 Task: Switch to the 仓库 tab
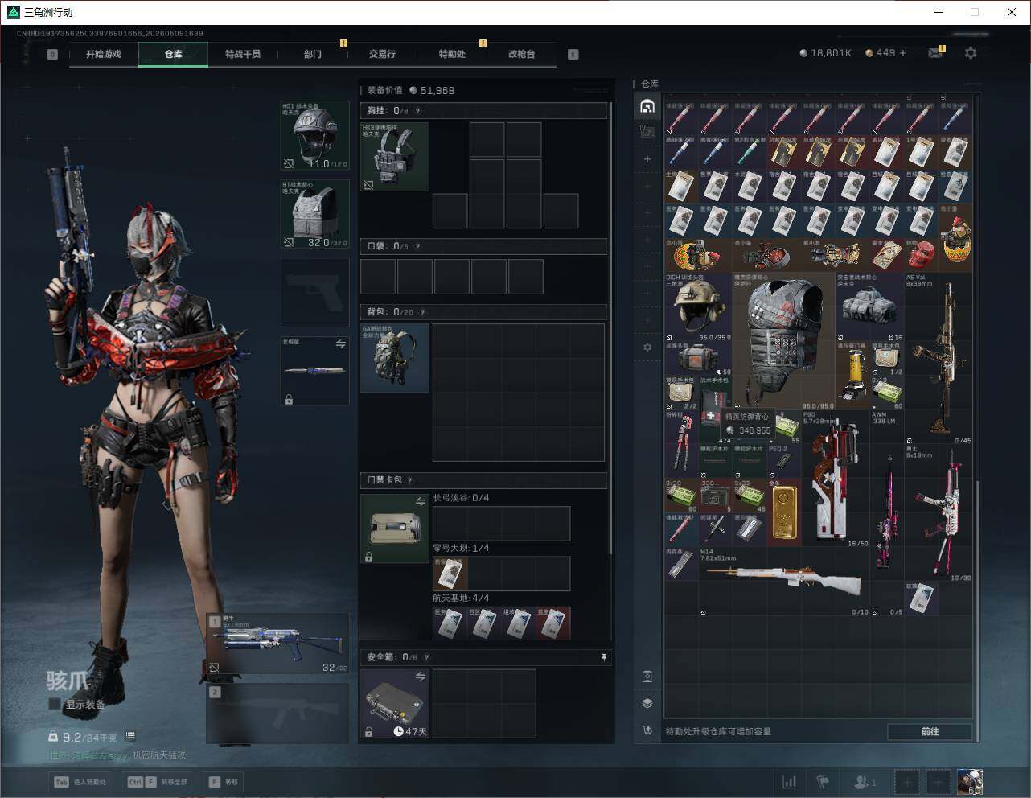pyautogui.click(x=174, y=54)
